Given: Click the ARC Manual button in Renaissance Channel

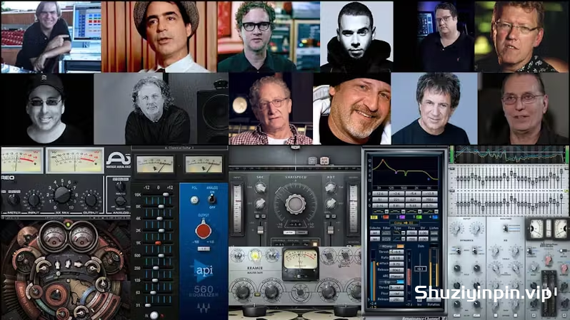Looking at the screenshot, I should pos(396,276).
